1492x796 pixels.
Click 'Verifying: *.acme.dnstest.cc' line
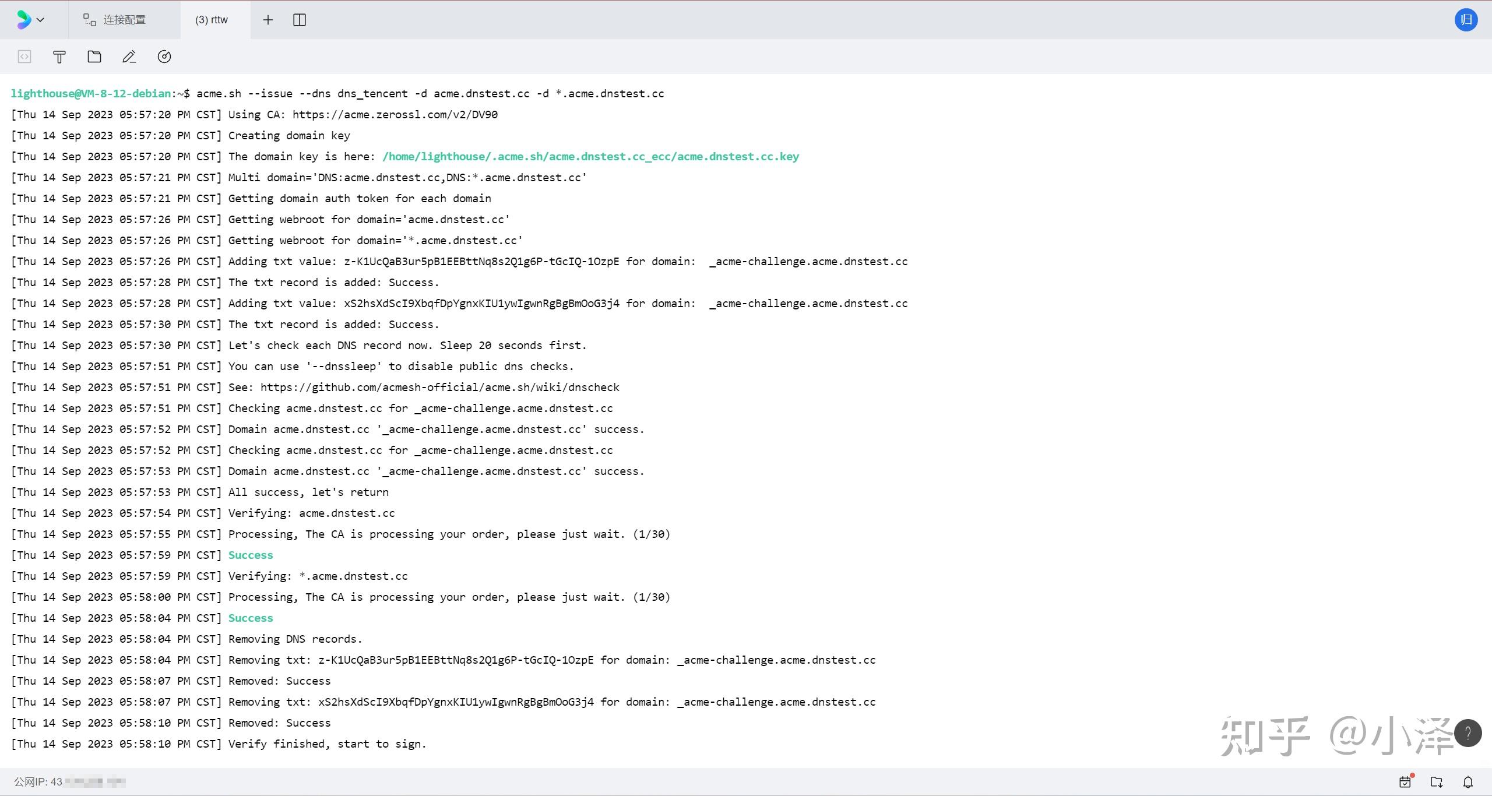click(209, 576)
